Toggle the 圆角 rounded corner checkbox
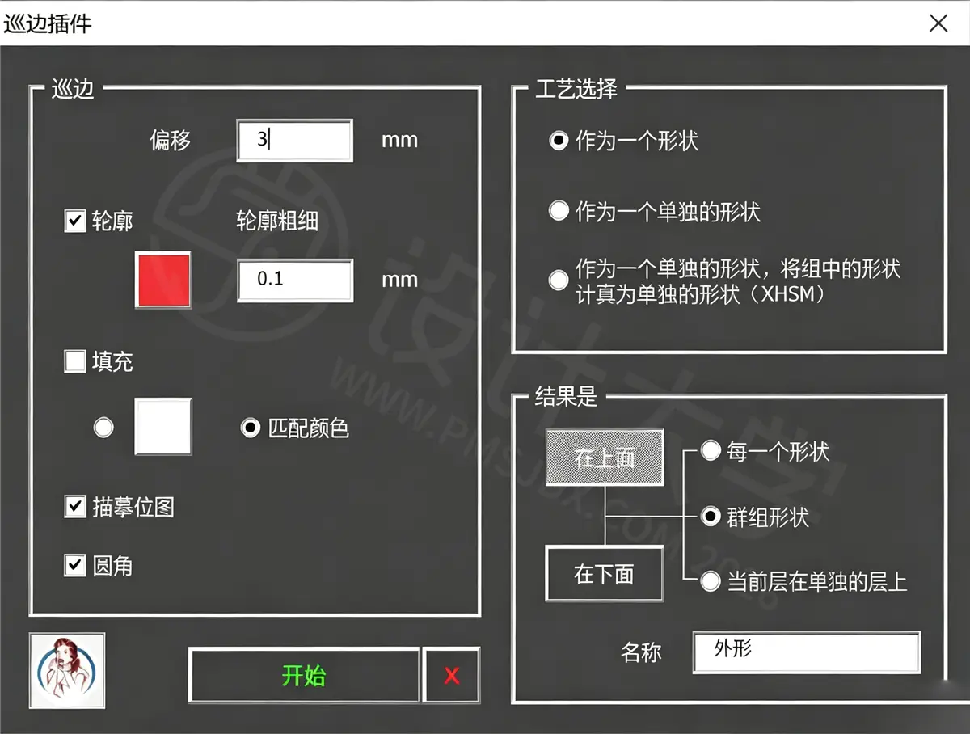The height and width of the screenshot is (734, 970). pos(75,565)
